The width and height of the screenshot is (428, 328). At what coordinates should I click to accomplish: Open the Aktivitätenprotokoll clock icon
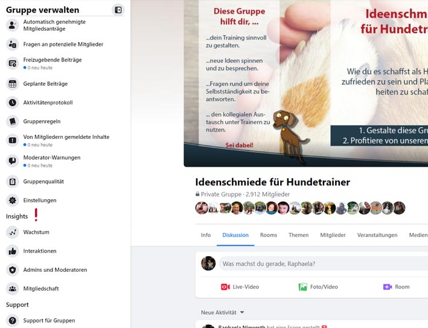pyautogui.click(x=12, y=103)
